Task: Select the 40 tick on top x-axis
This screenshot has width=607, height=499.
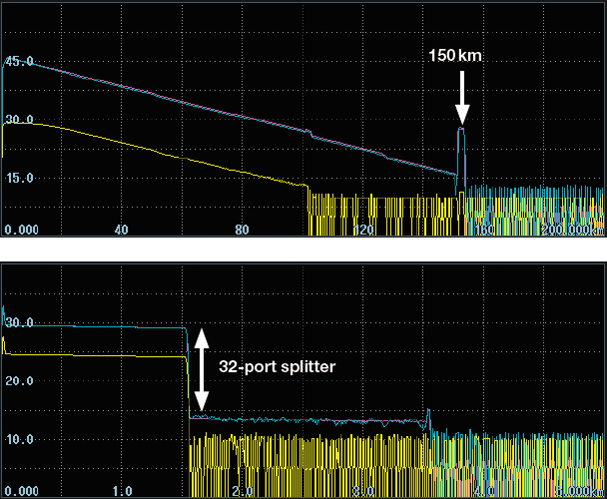Action: click(121, 230)
